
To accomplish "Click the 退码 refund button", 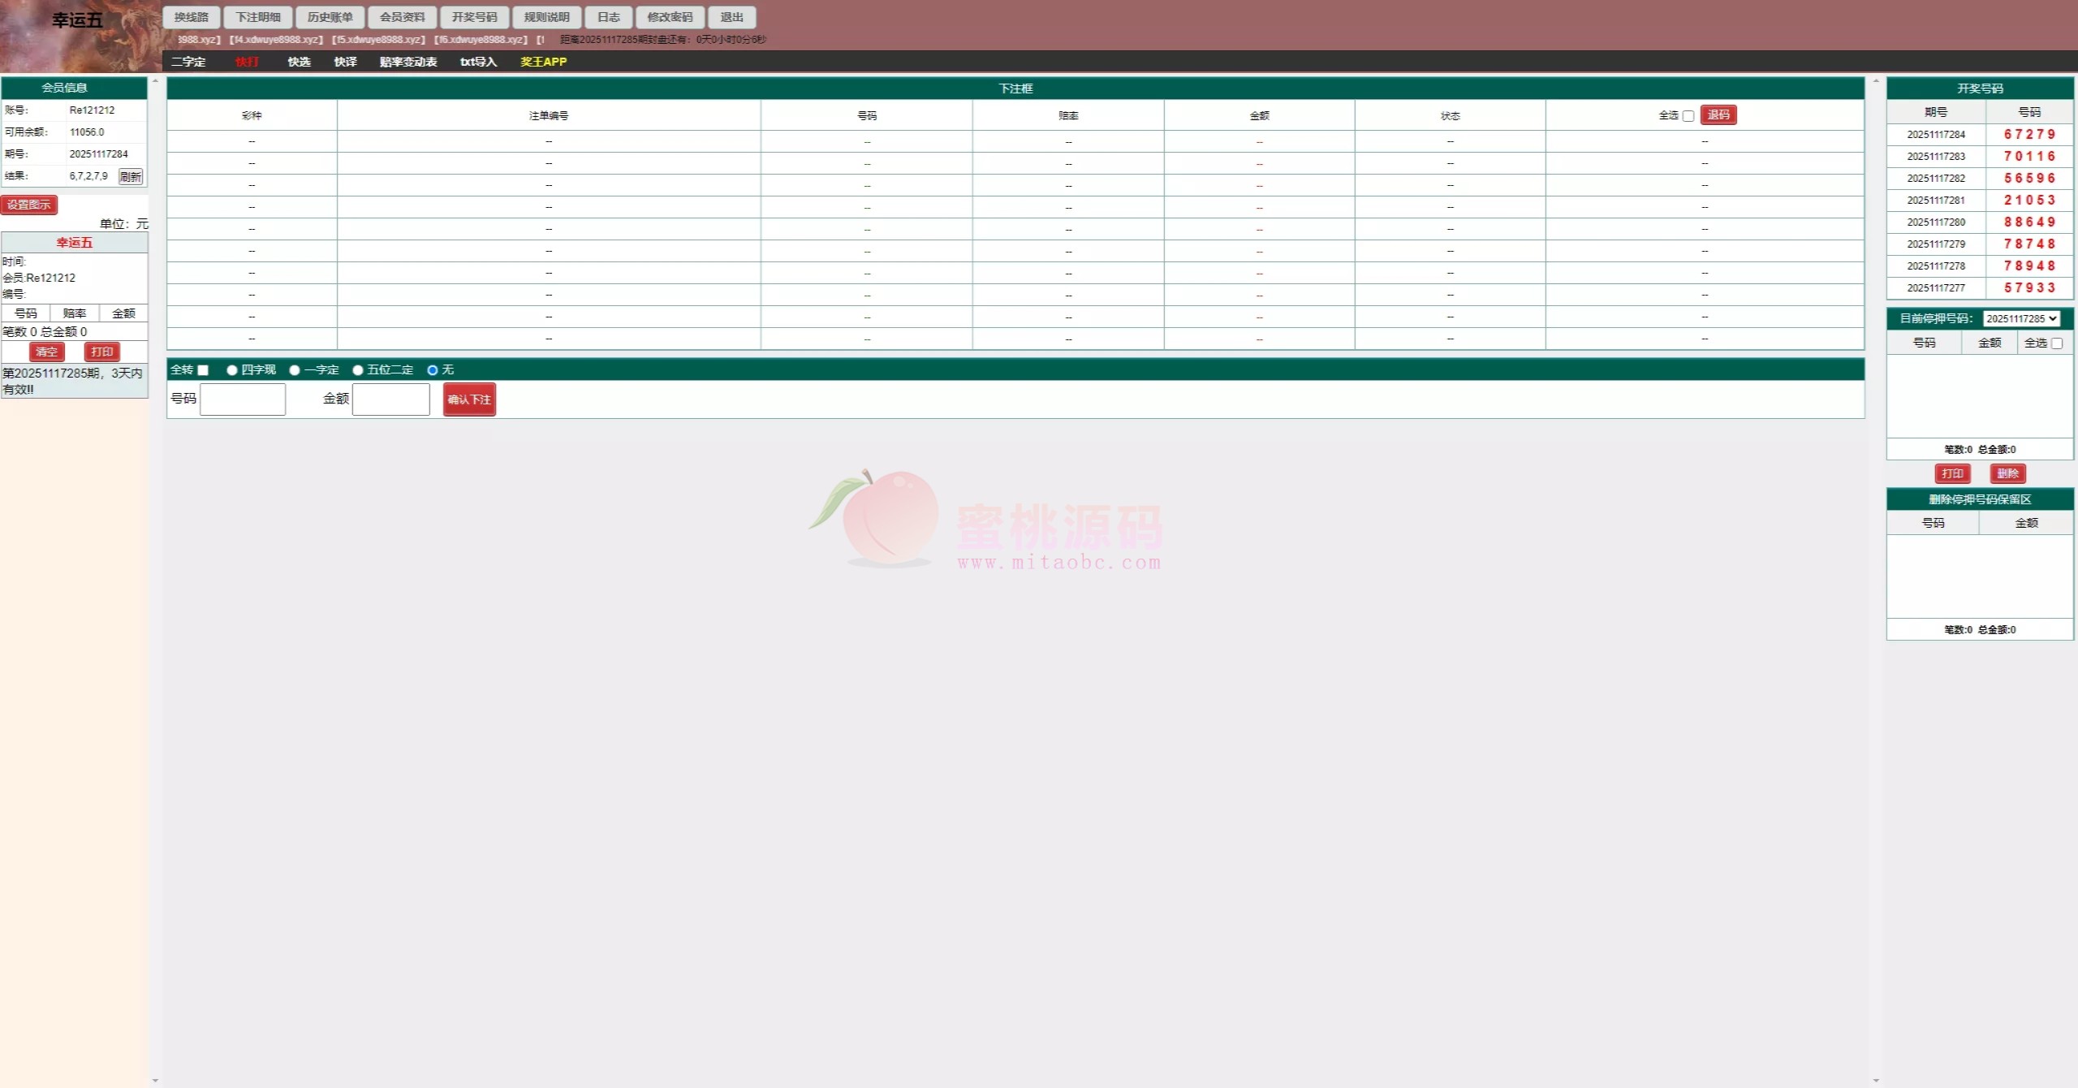I will tap(1718, 115).
